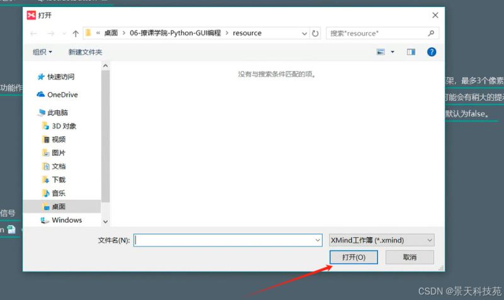Click the Forward navigation arrow
Screen dimensions: 504x300
tap(51, 33)
